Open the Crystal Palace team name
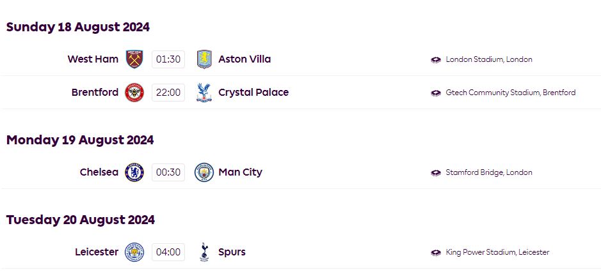Image resolution: width=601 pixels, height=272 pixels. pyautogui.click(x=253, y=92)
